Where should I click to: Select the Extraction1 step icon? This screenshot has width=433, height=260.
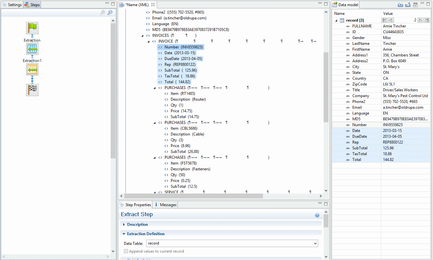pyautogui.click(x=32, y=69)
